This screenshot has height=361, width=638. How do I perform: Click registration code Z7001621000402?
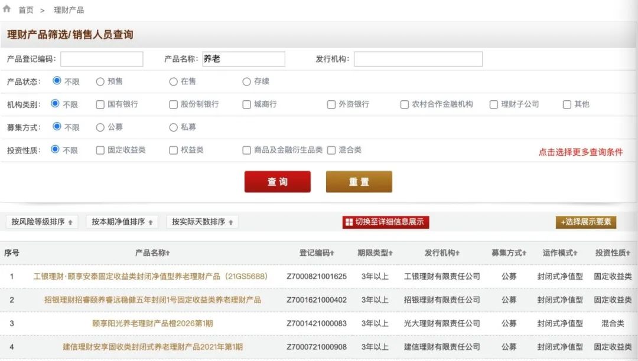(317, 300)
